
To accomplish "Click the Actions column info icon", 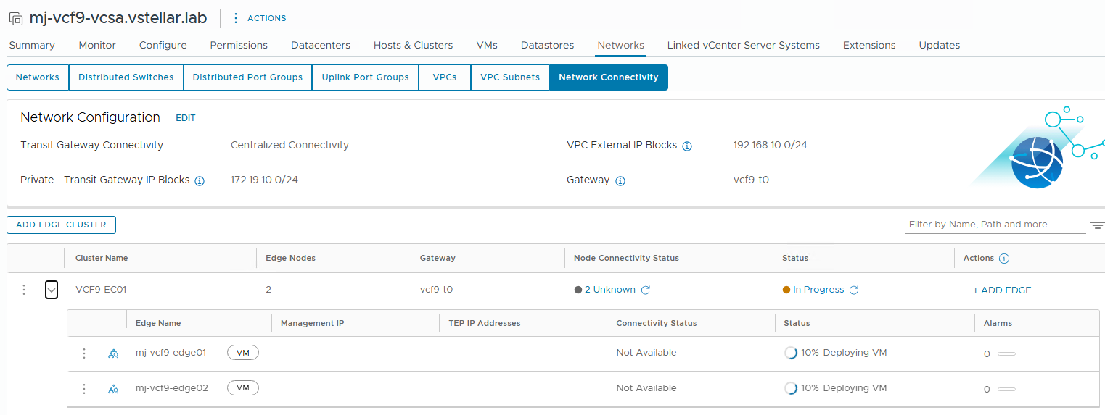I will point(1004,259).
